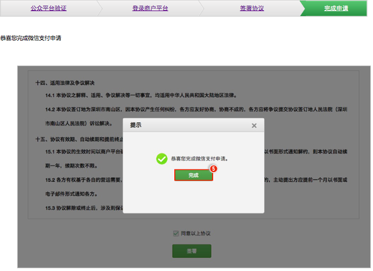Click clause 15.3 text line
Screen dimensions: 373x271
click(84, 208)
